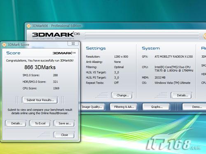Click Submit Your Results button
Viewport: 206px width, 154px height.
(40, 100)
